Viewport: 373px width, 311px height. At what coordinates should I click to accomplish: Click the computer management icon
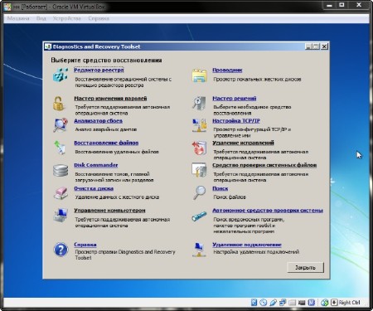click(x=61, y=215)
